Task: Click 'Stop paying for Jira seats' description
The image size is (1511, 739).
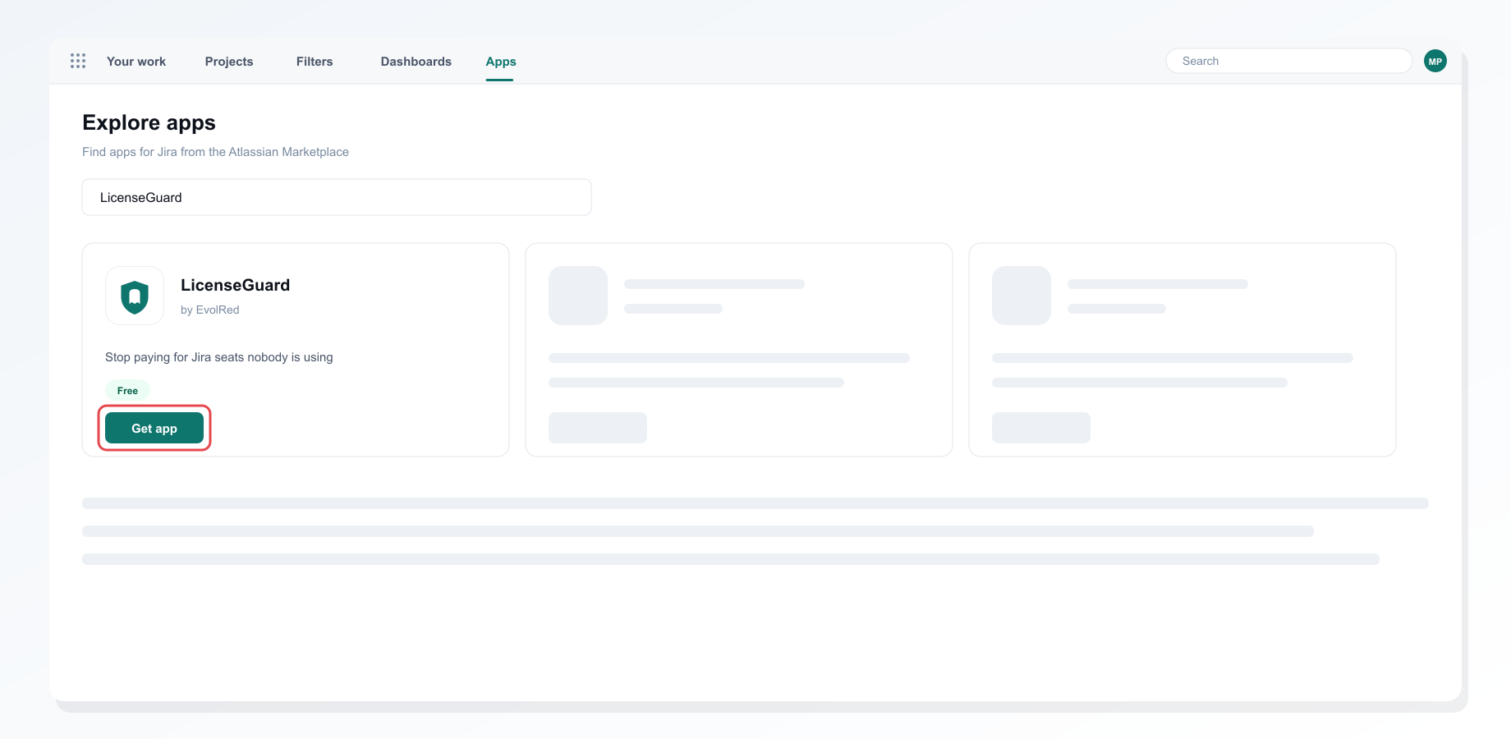Action: tap(219, 357)
